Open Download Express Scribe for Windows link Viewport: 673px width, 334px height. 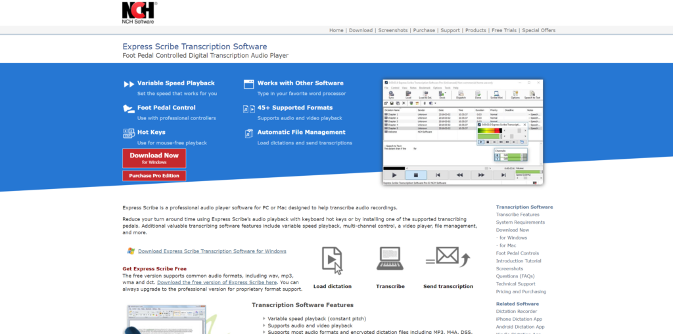212,251
